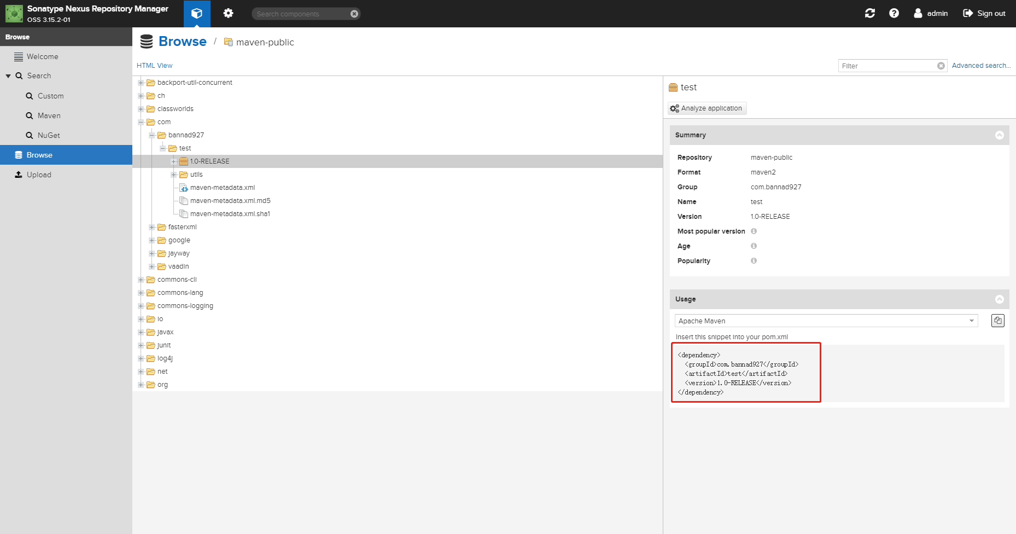Viewport: 1016px width, 534px height.
Task: Select the io folder
Action: point(160,319)
